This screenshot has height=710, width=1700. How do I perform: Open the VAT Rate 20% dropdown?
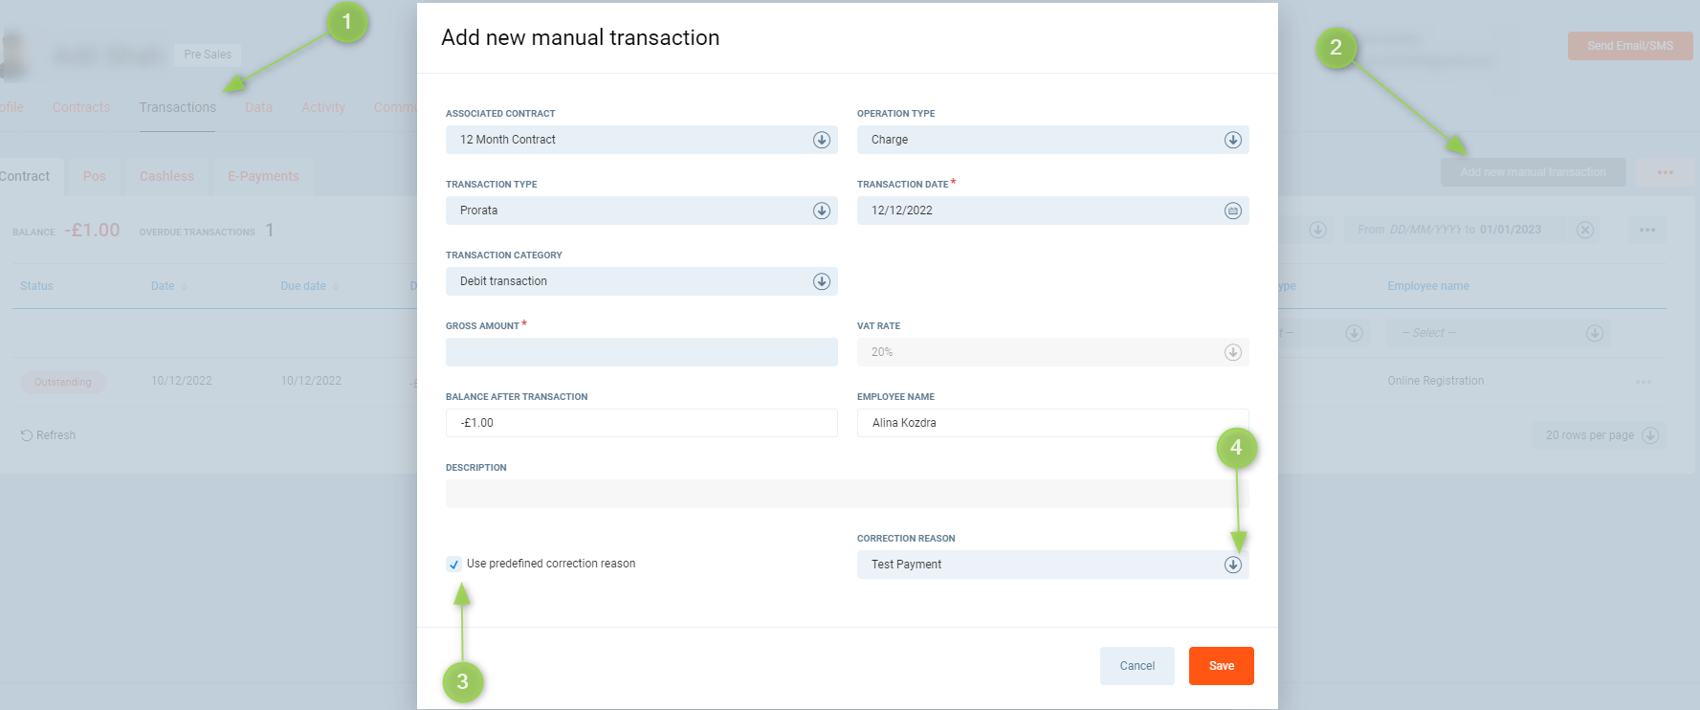[1052, 352]
